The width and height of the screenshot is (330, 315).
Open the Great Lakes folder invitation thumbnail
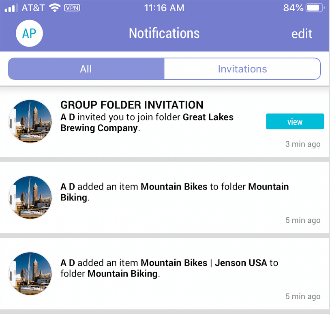(30, 121)
